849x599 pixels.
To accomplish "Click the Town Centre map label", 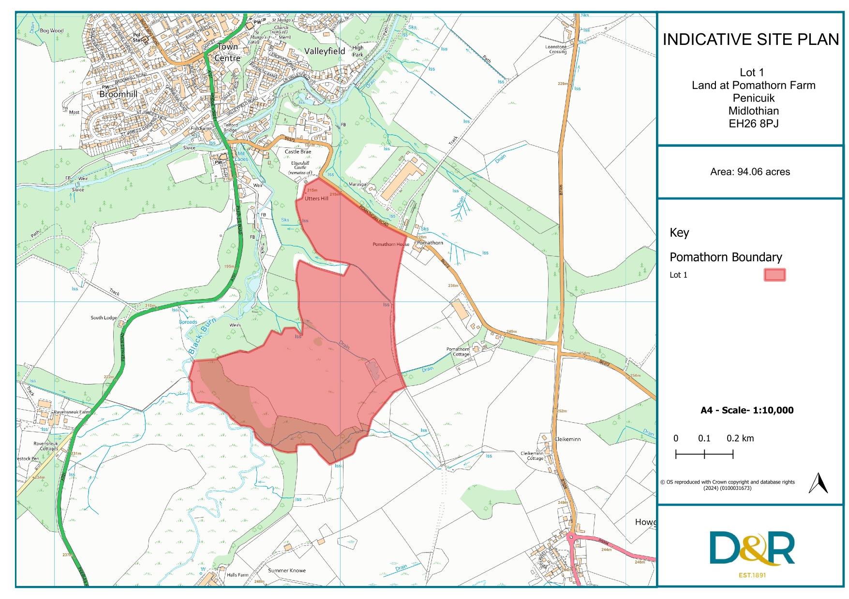I will click(227, 52).
